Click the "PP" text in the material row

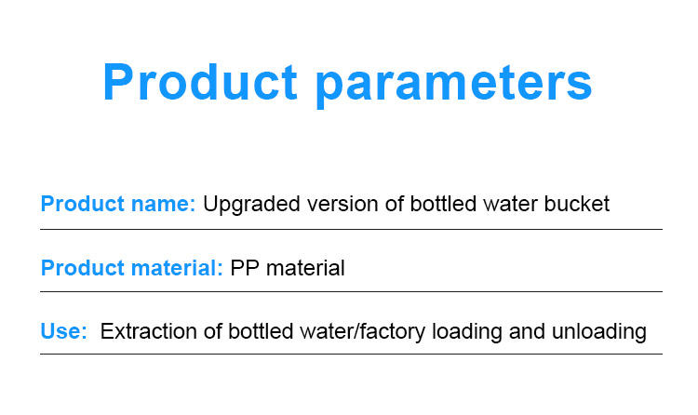(245, 269)
